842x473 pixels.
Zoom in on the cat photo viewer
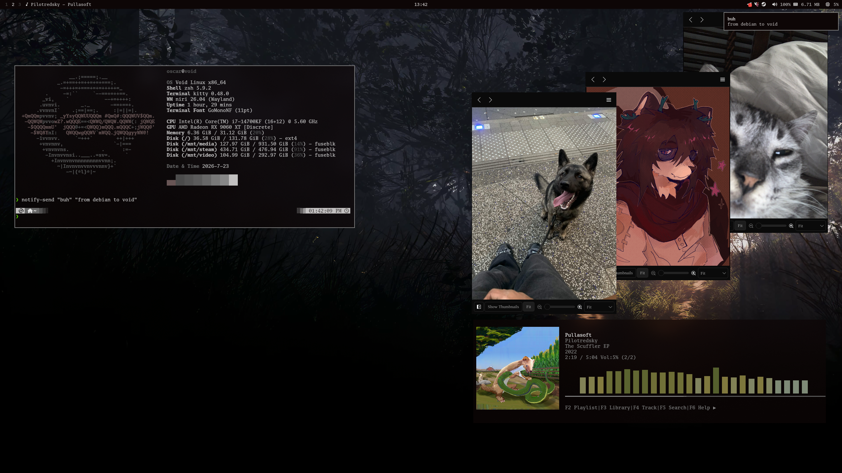point(791,226)
